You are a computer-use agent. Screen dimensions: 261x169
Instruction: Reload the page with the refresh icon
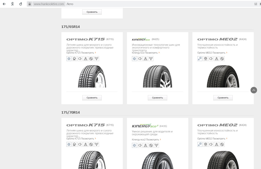[21, 4]
